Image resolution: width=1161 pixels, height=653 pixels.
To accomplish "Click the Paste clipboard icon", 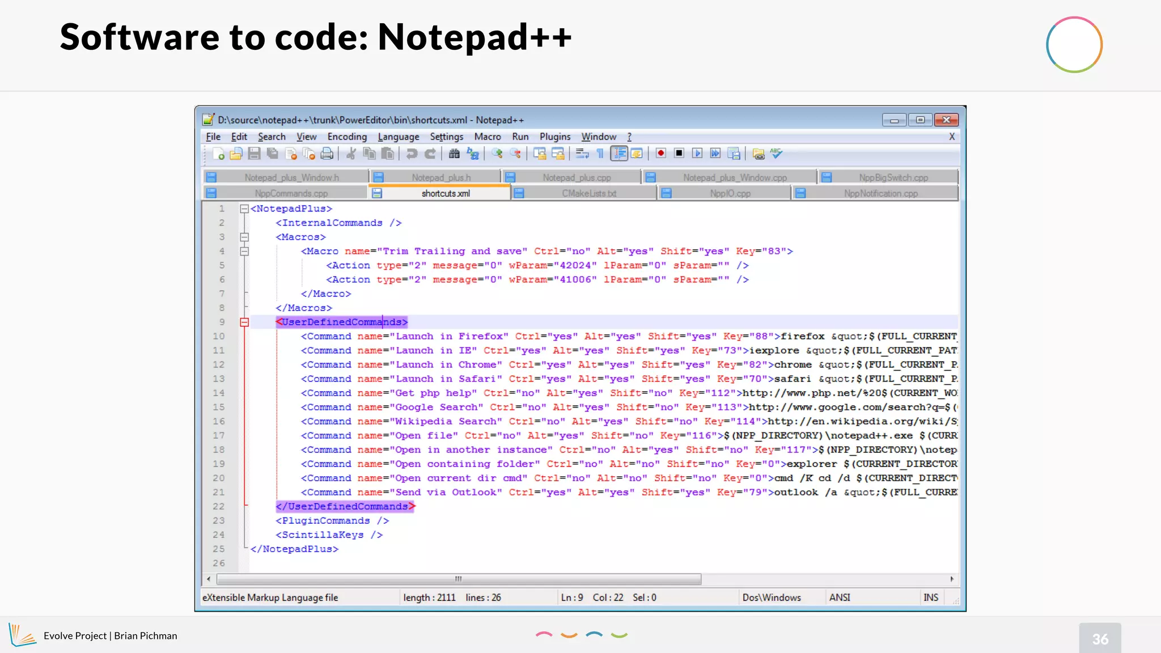I will 388,154.
